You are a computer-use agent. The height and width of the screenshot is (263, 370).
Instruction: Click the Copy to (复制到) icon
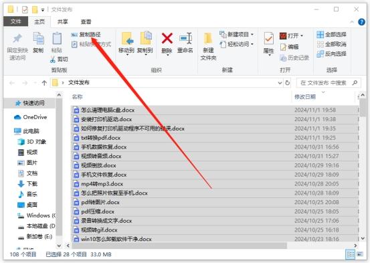coord(146,38)
